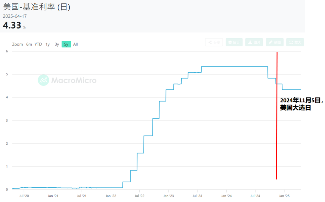Switch zoom range to 1y
This screenshot has height=202, width=325.
(x=48, y=44)
